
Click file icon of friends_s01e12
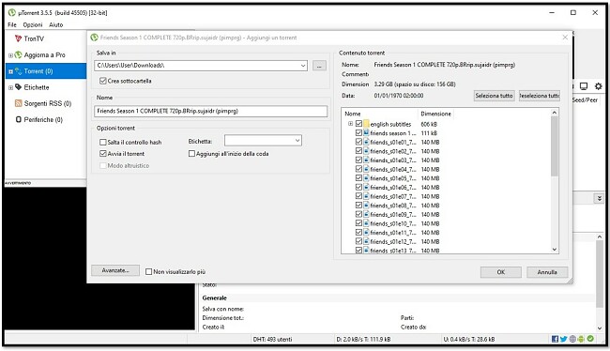point(366,241)
